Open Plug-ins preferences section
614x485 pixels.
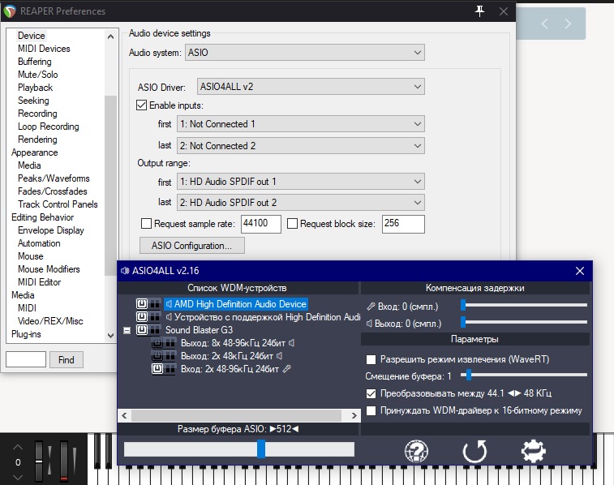[26, 334]
